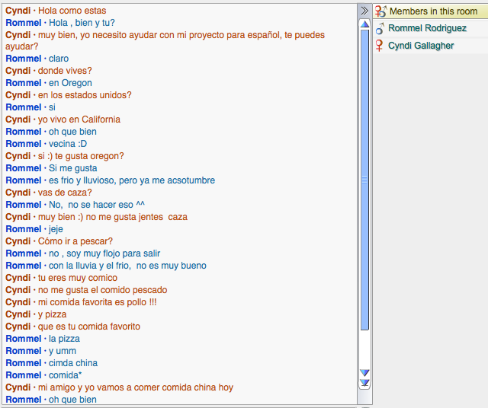Click the empty scrollbar track below the thumb
This screenshot has height=408, width=488.
click(364, 349)
